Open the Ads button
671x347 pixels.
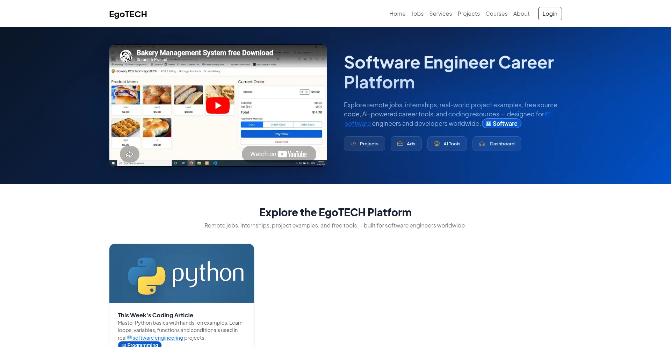406,144
